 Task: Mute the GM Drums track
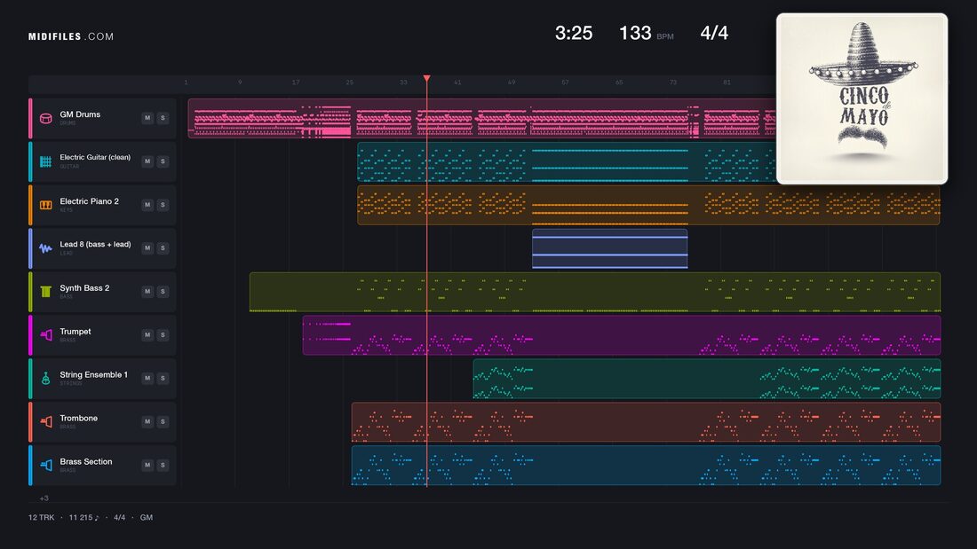[147, 118]
